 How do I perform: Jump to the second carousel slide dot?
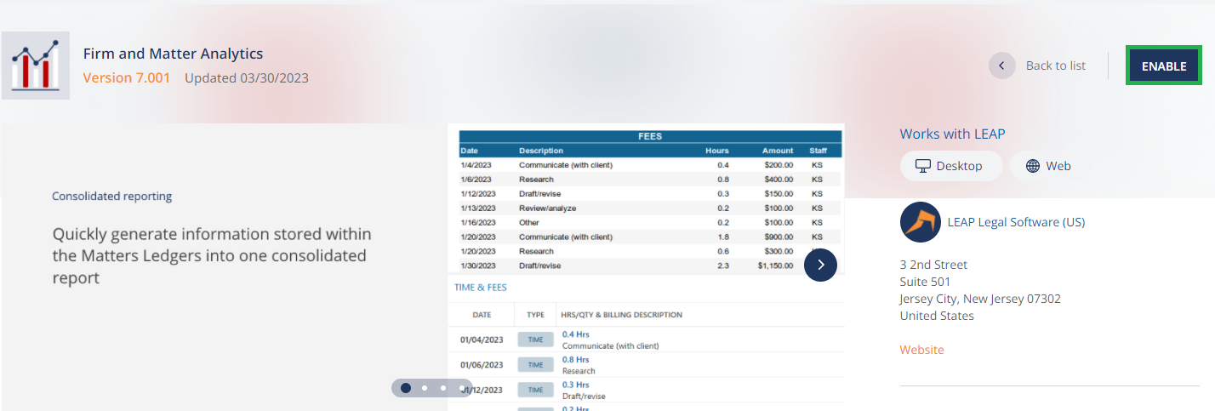coord(425,388)
